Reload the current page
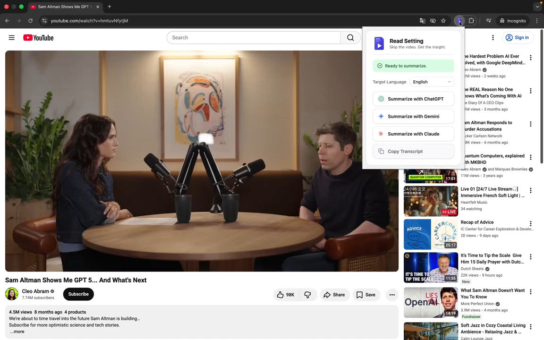Screen dimensions: 544x340 [x=31, y=21]
